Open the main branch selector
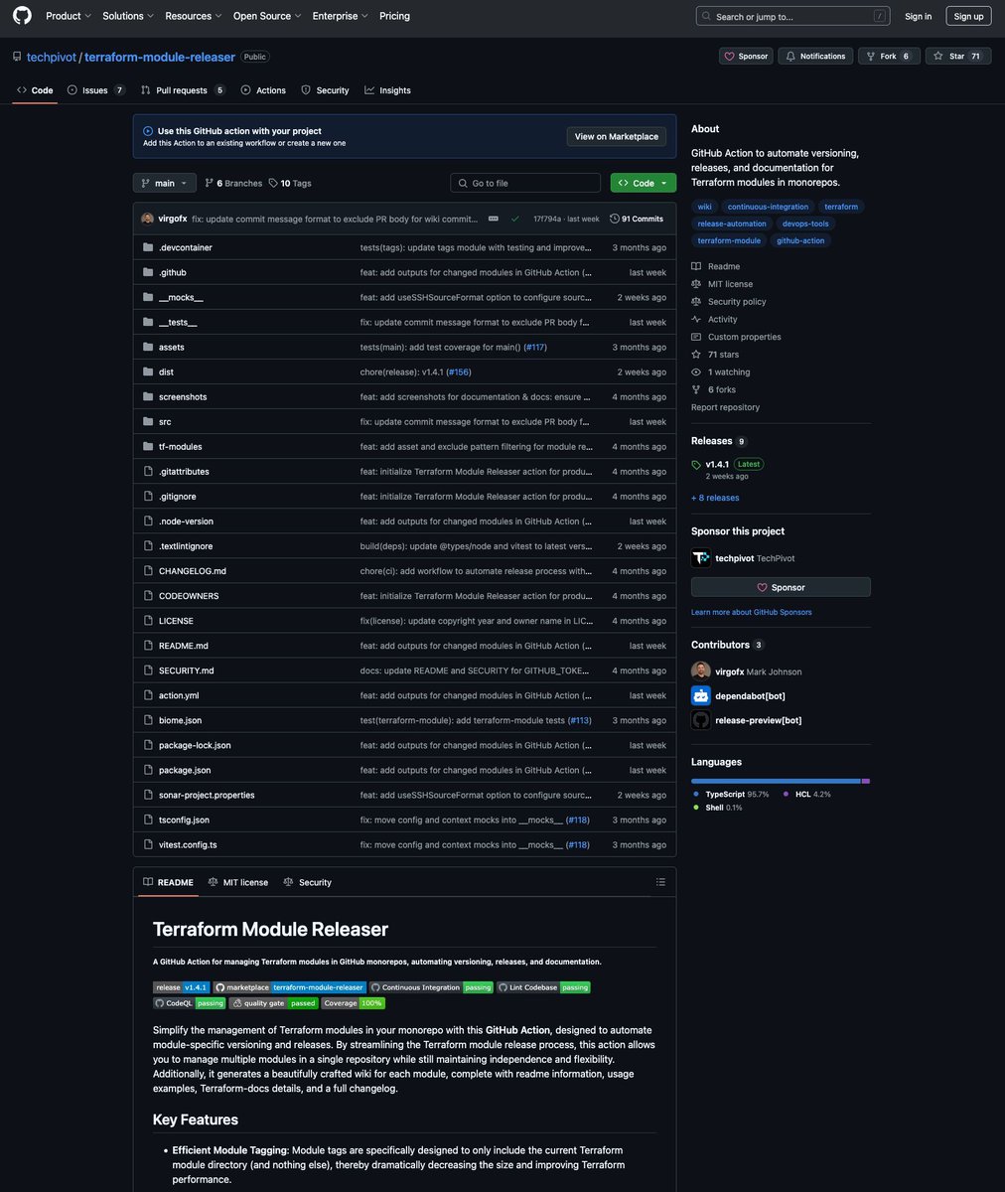 tap(164, 183)
